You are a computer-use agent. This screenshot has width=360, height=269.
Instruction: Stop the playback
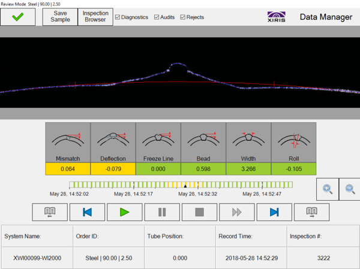[200, 212]
